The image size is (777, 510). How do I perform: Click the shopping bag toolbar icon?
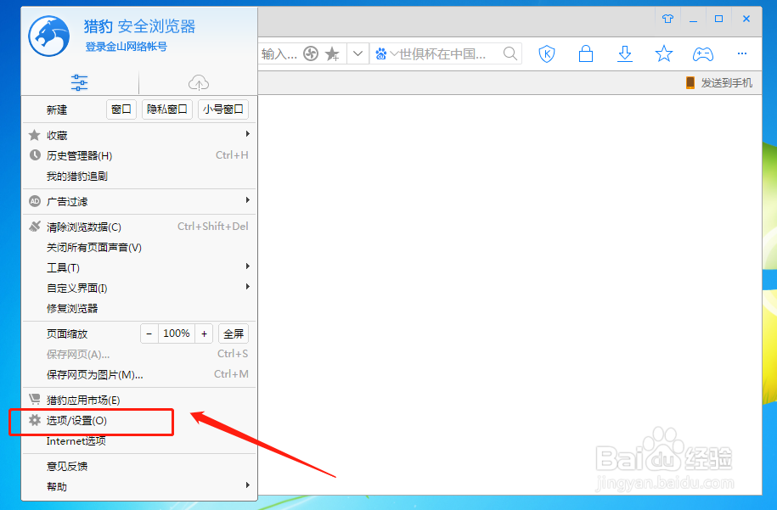586,53
